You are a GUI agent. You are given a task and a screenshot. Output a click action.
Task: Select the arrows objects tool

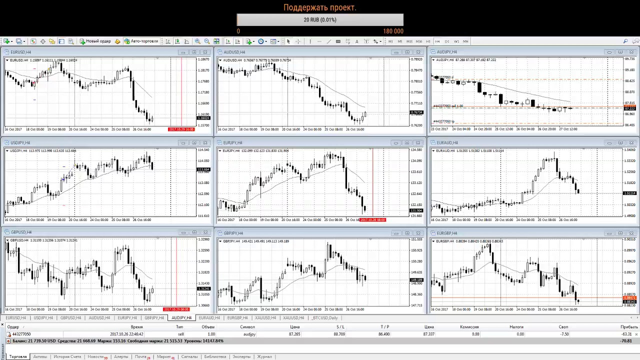(x=375, y=41)
